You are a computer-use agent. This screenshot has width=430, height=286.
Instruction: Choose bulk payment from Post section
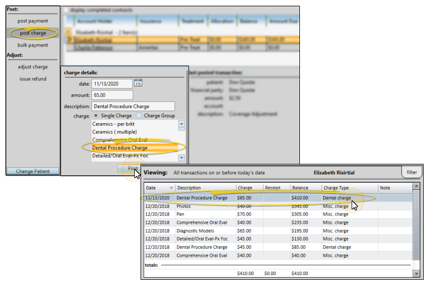pos(32,45)
